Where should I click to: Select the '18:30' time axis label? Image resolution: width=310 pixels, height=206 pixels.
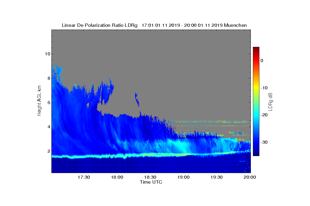pyautogui.click(x=150, y=177)
